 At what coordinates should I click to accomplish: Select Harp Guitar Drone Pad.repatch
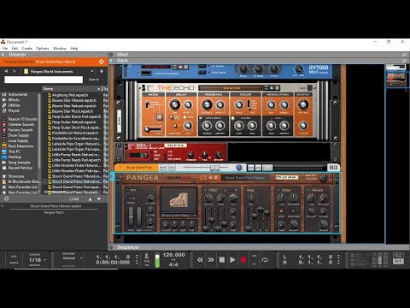pos(76,116)
